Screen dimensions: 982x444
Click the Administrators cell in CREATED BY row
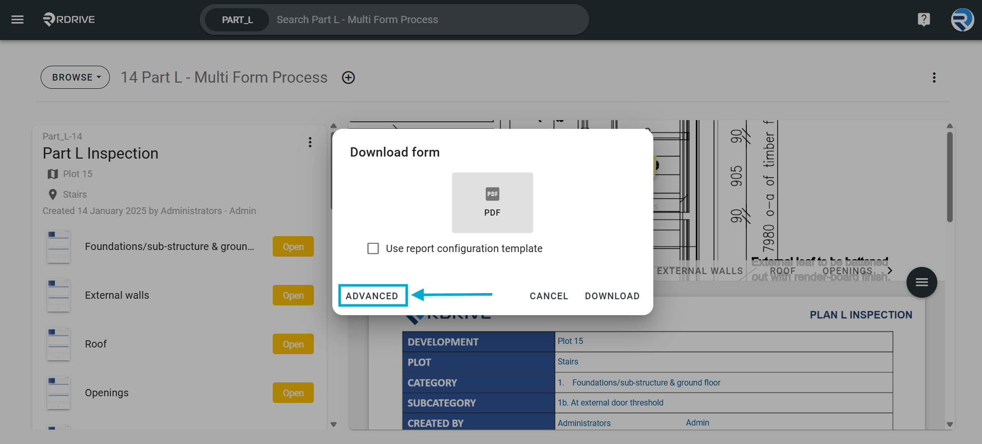click(x=584, y=423)
